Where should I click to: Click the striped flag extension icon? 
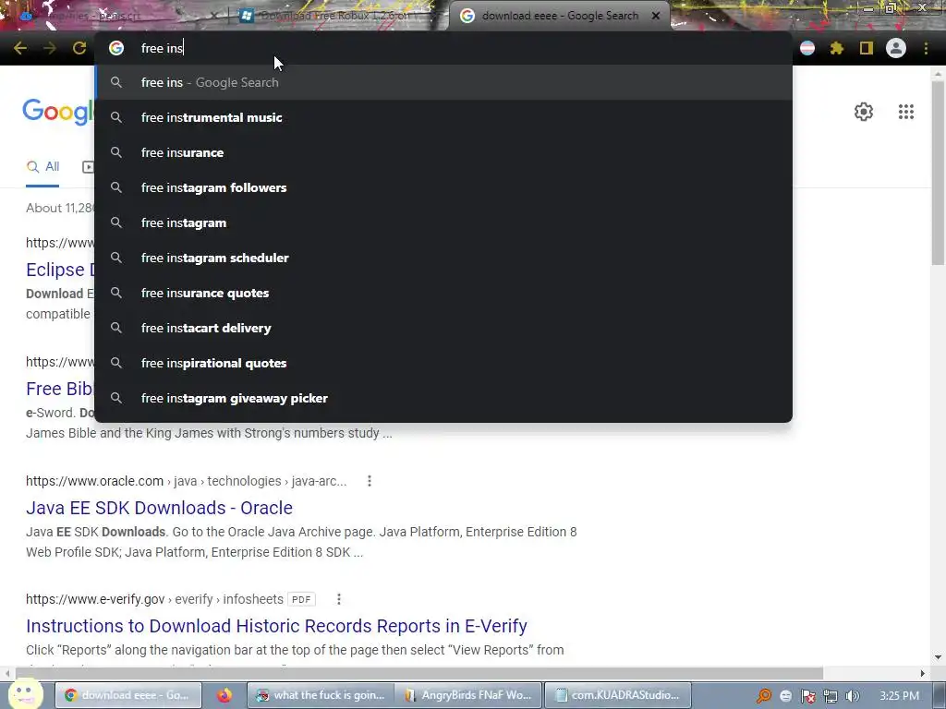point(807,48)
